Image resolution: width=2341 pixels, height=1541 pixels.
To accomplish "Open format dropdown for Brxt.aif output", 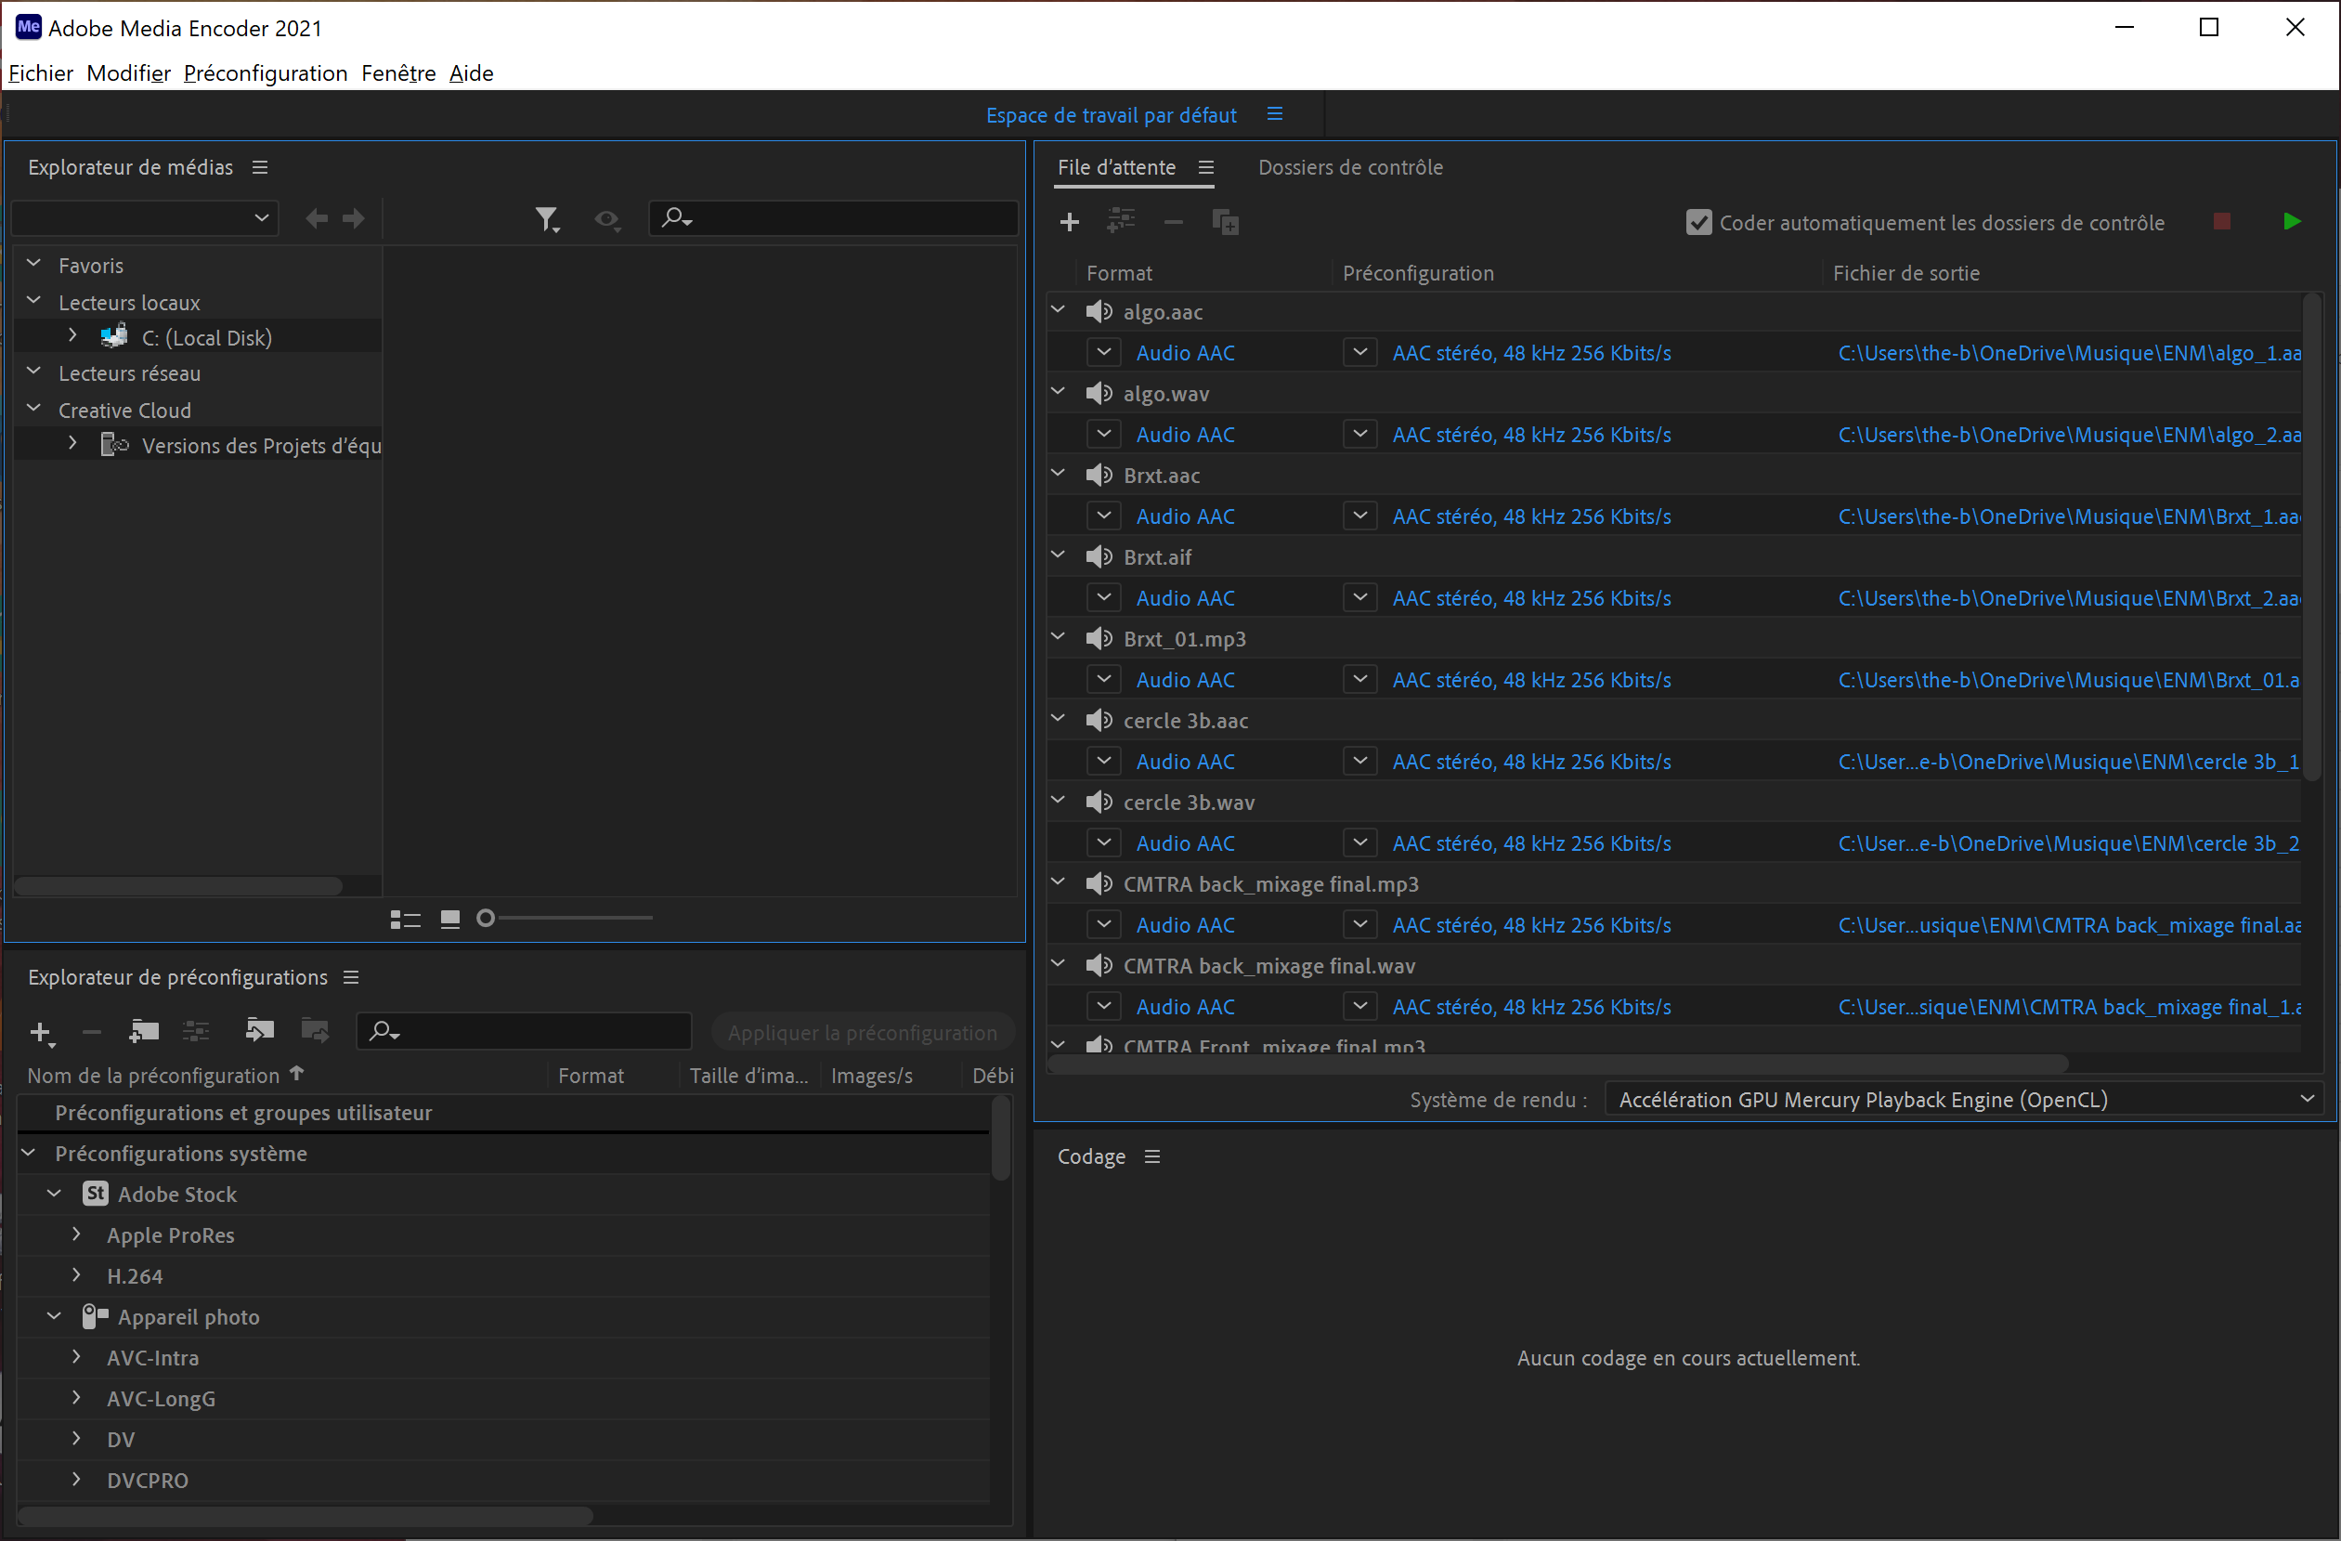I will 1103,597.
